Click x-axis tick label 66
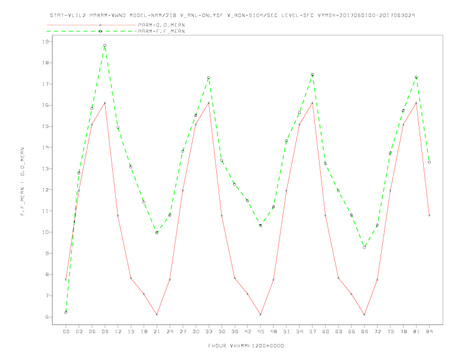 pos(352,332)
